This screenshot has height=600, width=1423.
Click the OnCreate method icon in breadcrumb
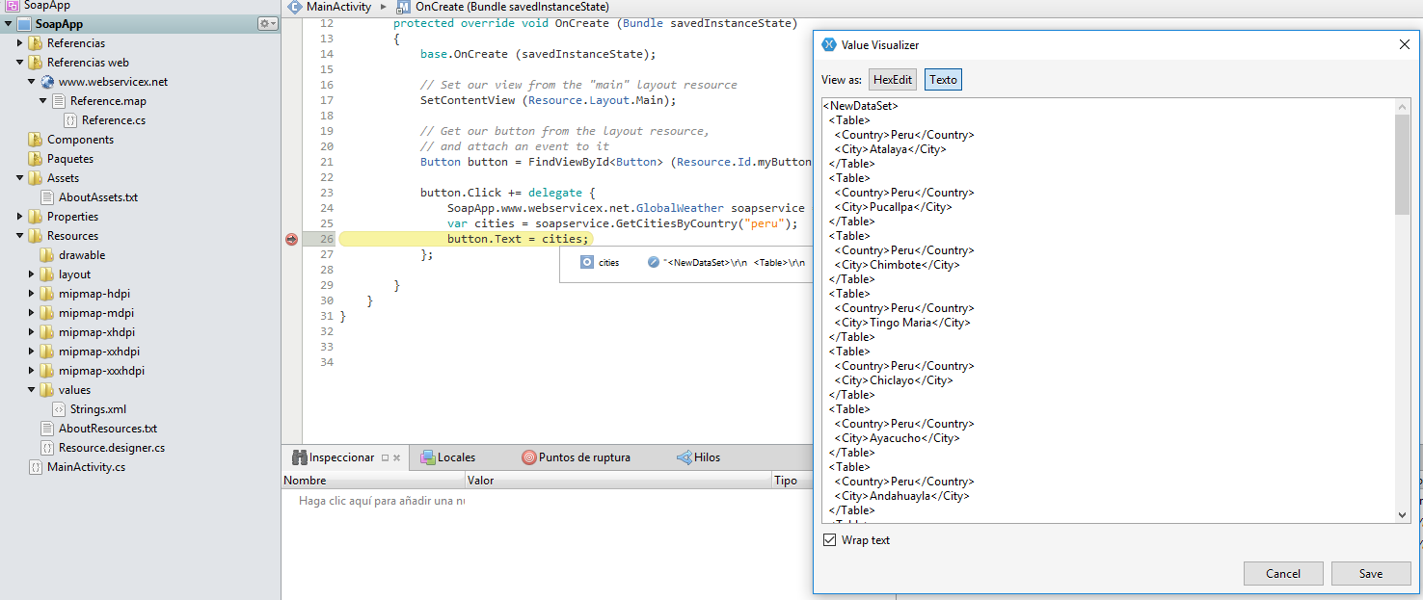click(x=404, y=7)
